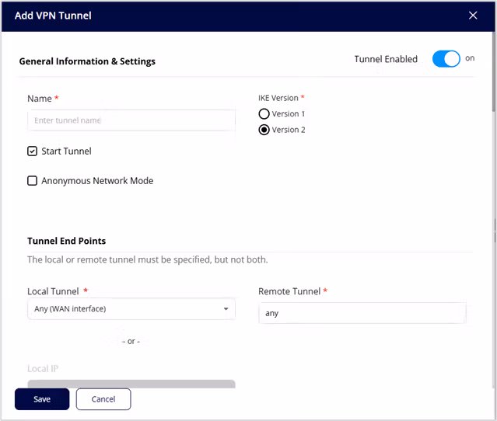Click the IKE Version label
The height and width of the screenshot is (421, 497).
pos(278,99)
